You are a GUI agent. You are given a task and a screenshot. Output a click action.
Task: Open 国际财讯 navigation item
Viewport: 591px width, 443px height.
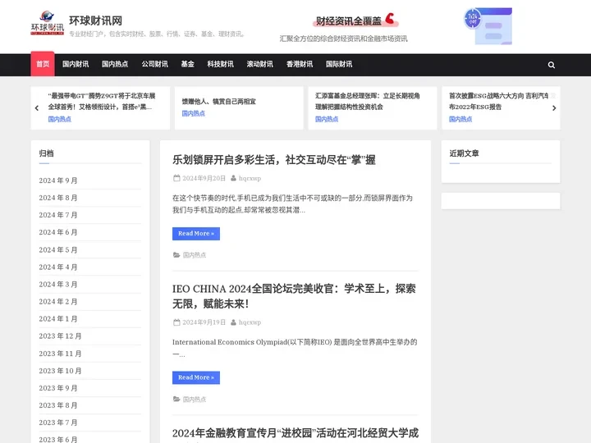point(339,64)
